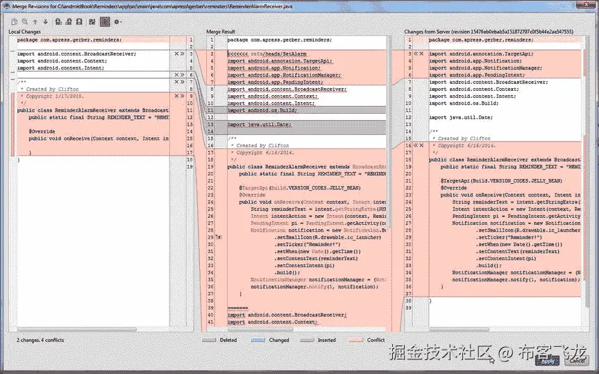
Task: Click '.setContentIntent(pi)' in Merge Result
Action: pos(305,266)
